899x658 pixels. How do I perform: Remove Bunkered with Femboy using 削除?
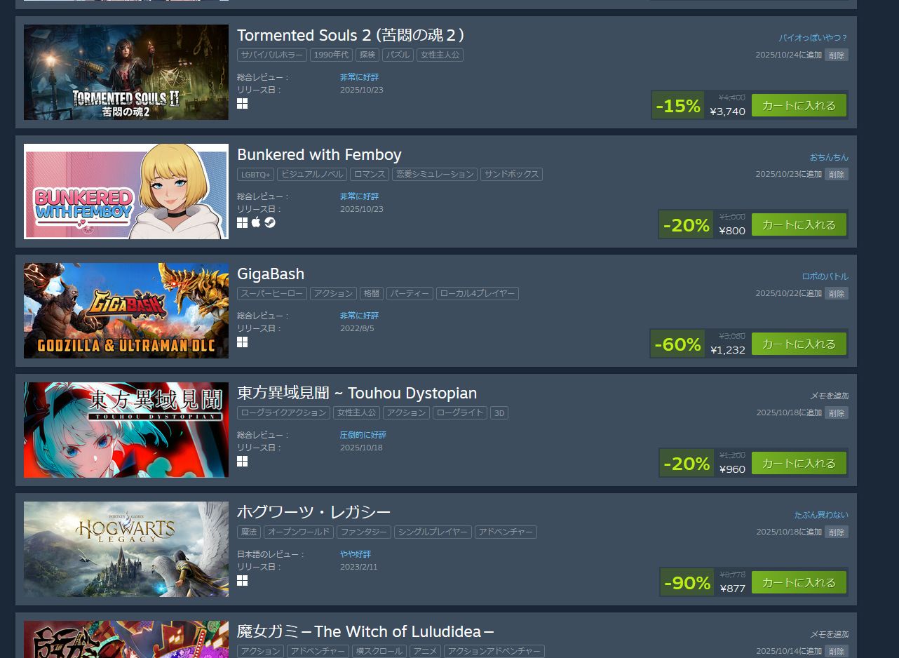click(836, 174)
